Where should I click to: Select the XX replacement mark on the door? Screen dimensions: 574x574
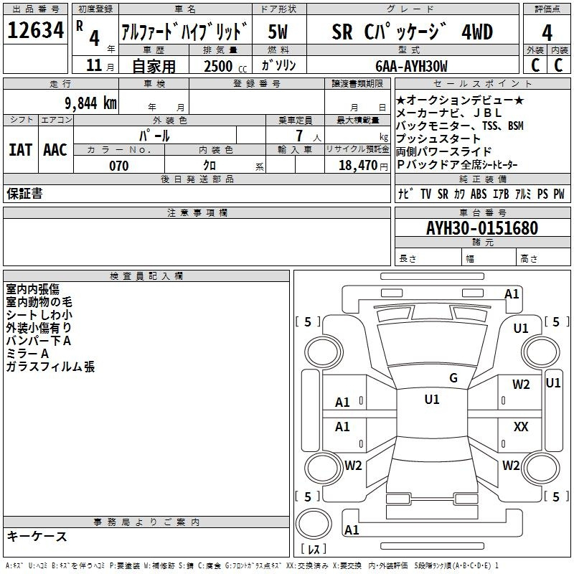(521, 427)
